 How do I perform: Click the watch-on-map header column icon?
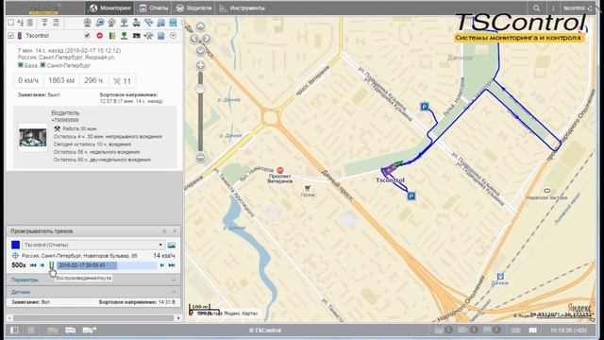coord(88,23)
